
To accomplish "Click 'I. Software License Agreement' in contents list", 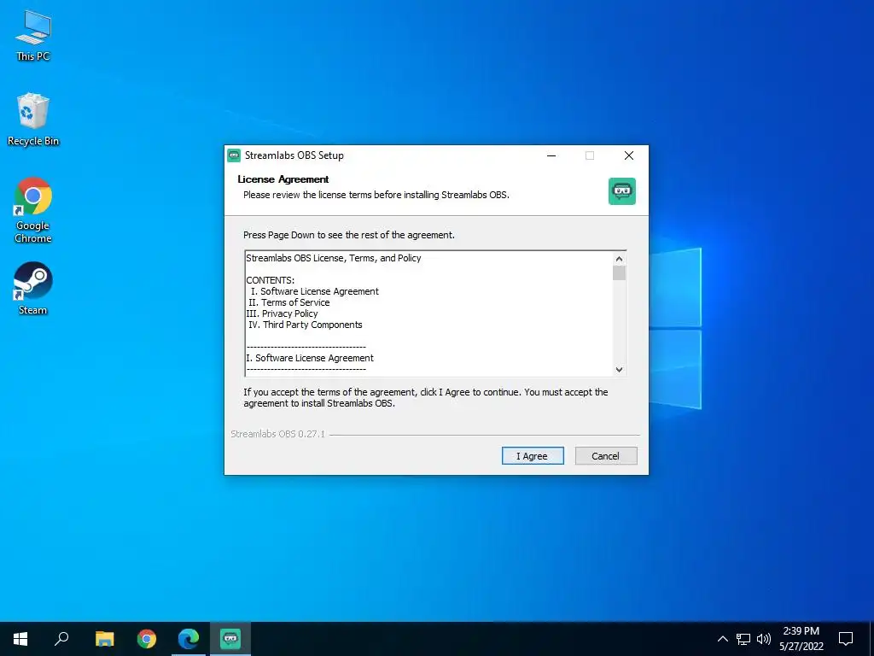I will [314, 291].
